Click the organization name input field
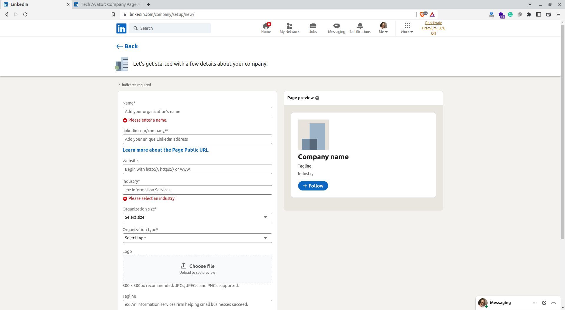Viewport: 565px width, 310px height. [197, 112]
